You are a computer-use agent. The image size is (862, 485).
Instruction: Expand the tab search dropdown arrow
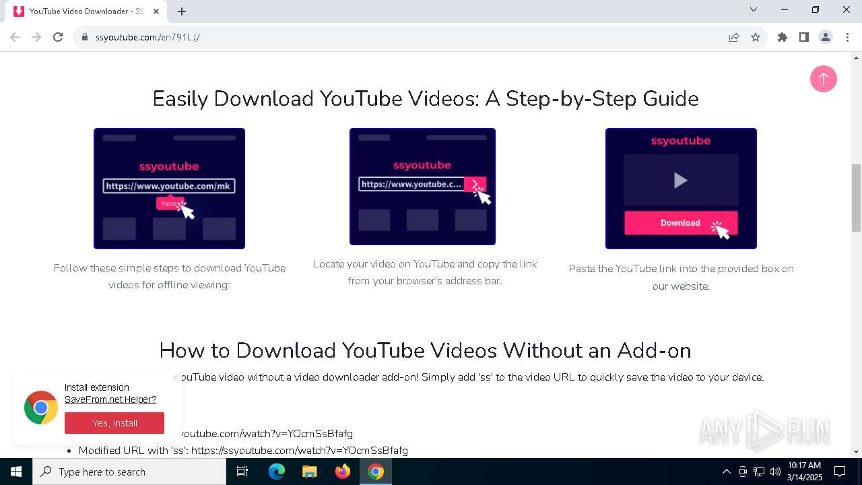(x=754, y=9)
